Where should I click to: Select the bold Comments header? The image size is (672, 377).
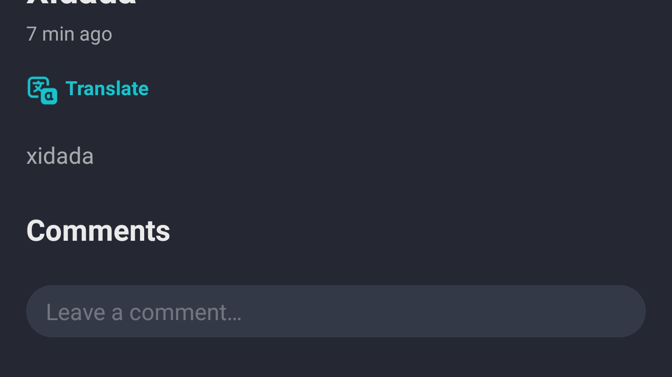tap(98, 230)
